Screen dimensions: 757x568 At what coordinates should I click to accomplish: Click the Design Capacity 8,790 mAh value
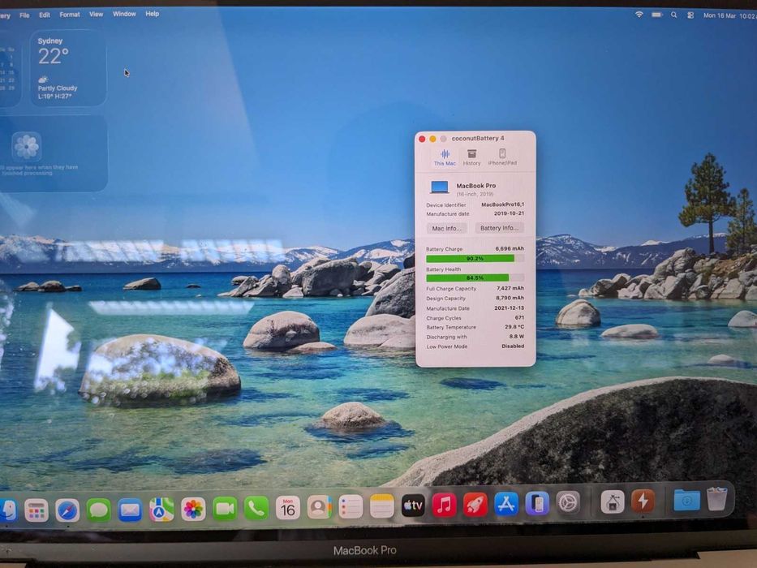[x=510, y=298]
